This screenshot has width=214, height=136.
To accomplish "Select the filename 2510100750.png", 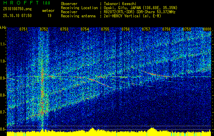I will [x=17, y=9].
